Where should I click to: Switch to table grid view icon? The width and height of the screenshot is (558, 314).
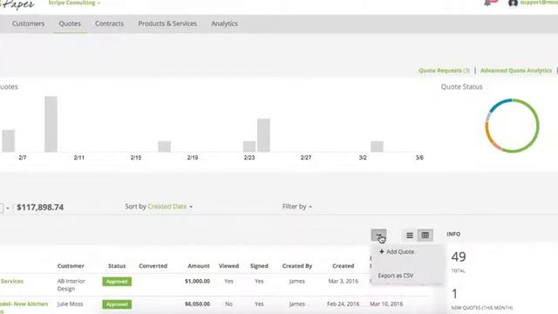point(425,235)
